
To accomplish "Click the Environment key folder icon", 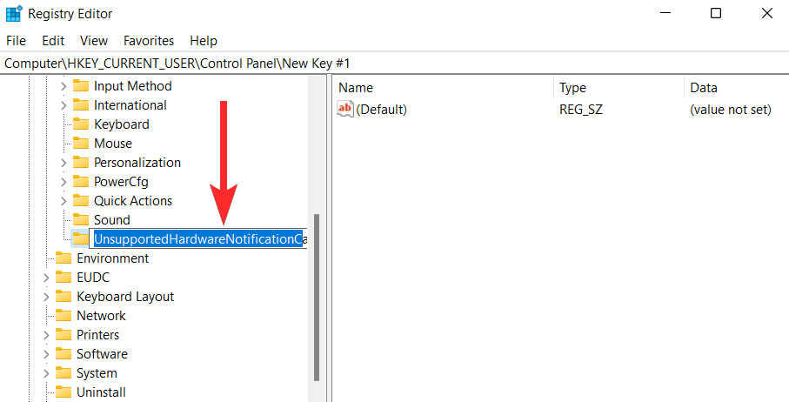I will pyautogui.click(x=64, y=258).
